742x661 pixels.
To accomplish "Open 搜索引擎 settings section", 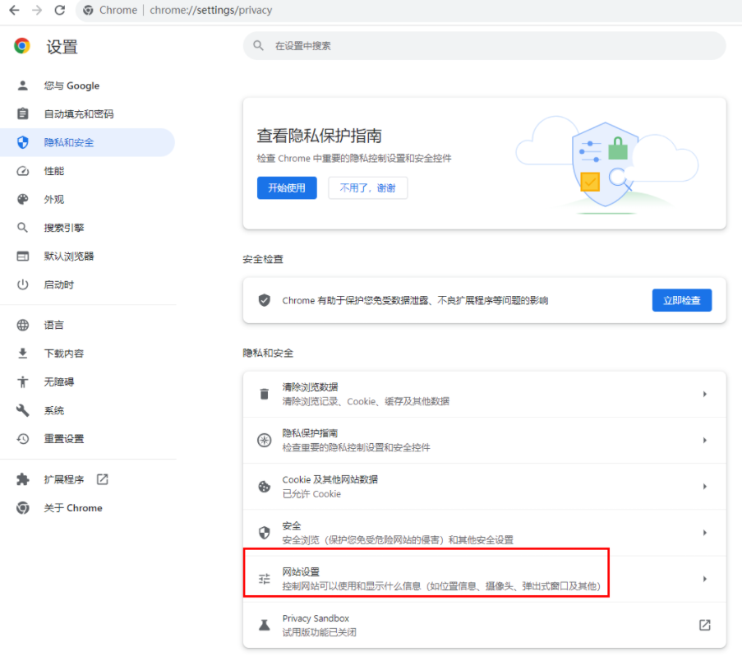I will 88,228.
